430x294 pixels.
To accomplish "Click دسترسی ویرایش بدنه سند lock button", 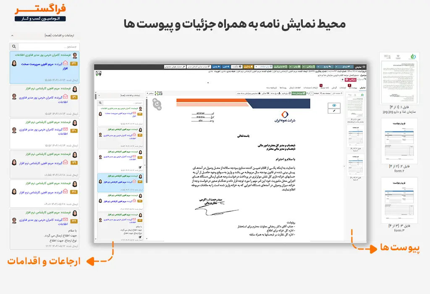I will pos(249,93).
